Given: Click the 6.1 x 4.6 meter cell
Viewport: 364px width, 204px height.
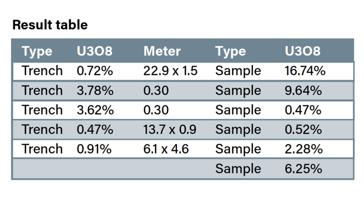Looking at the screenshot, I should tap(166, 149).
